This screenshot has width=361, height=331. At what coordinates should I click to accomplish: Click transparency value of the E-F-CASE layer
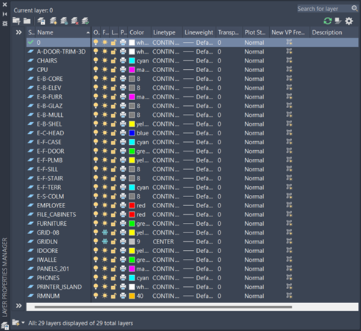tap(219, 142)
